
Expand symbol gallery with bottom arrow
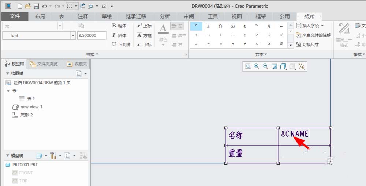pyautogui.click(x=290, y=45)
